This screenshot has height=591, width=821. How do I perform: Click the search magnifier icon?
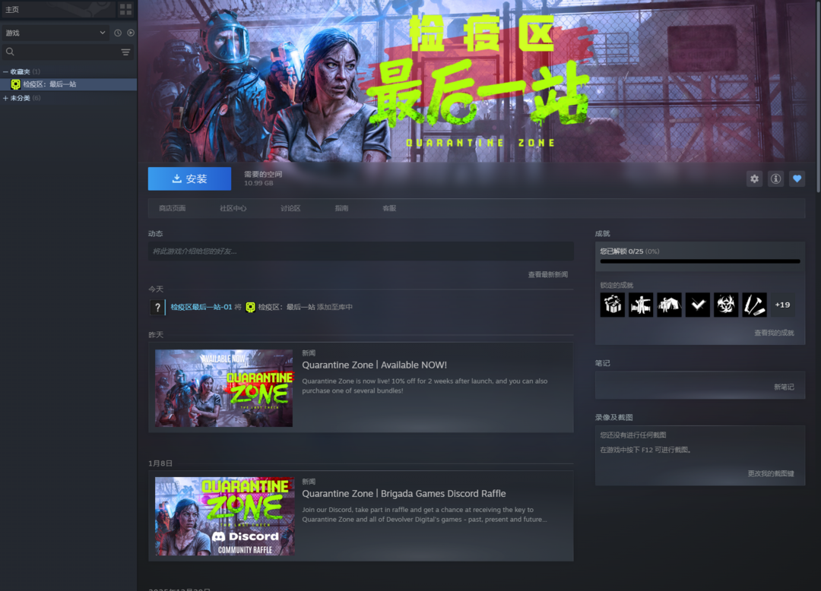pos(10,52)
